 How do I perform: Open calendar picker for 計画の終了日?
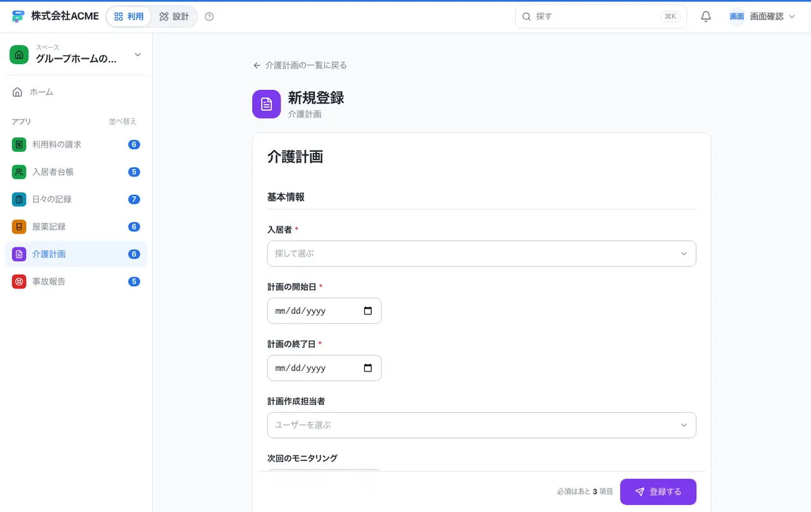coord(368,368)
